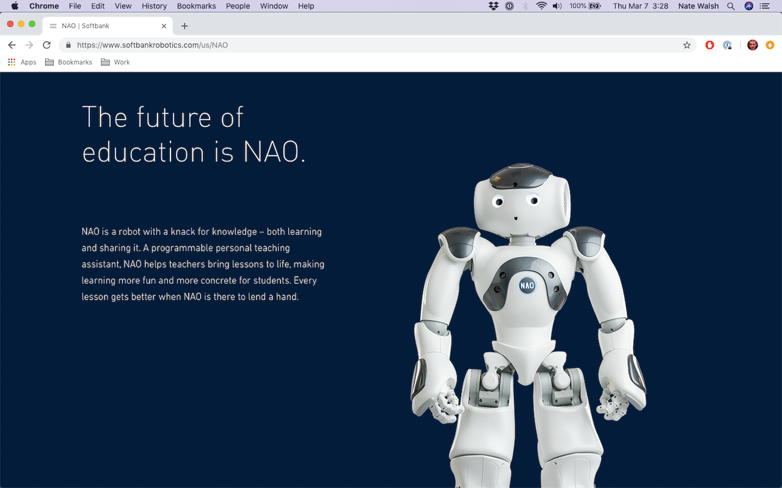Image resolution: width=782 pixels, height=488 pixels.
Task: Click the blue lock extension icon
Action: coord(727,45)
